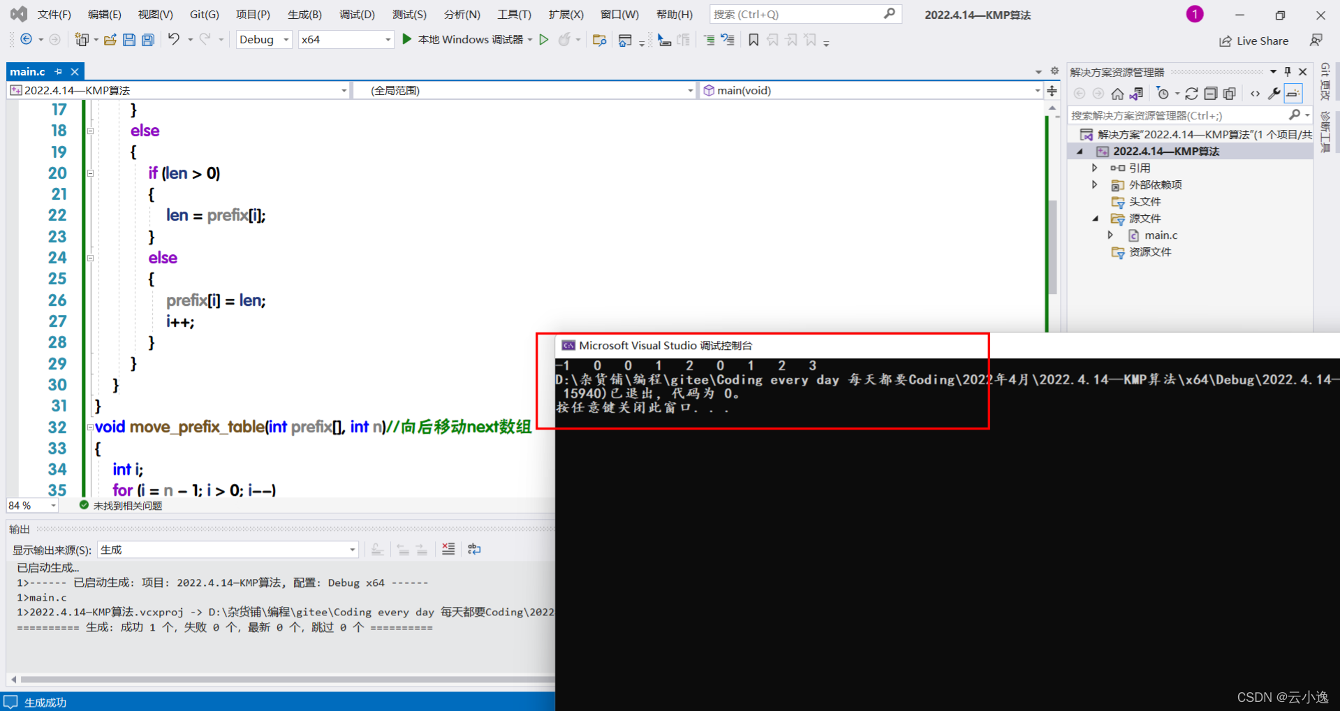The width and height of the screenshot is (1340, 711).
Task: Click the bookmark icon in toolbar
Action: click(753, 40)
